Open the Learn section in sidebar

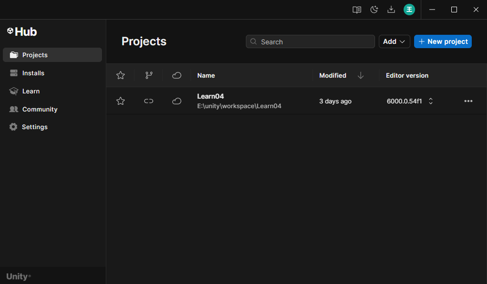52,91
